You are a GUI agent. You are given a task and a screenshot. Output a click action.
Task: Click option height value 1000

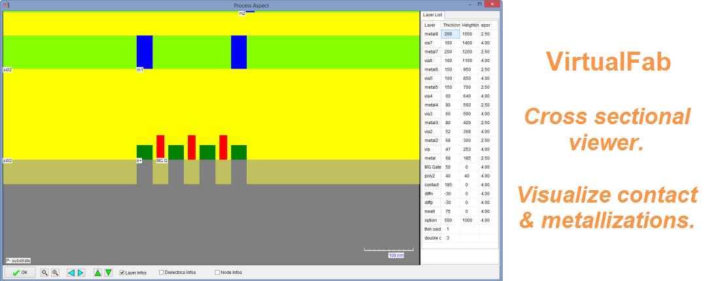pyautogui.click(x=469, y=220)
